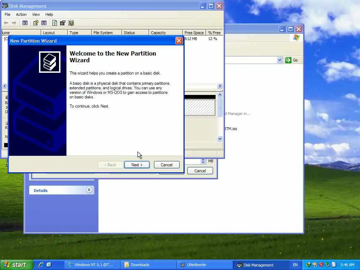Click the Windows flag logo in Explorer window
This screenshot has height=270, width=360.
(296, 37)
